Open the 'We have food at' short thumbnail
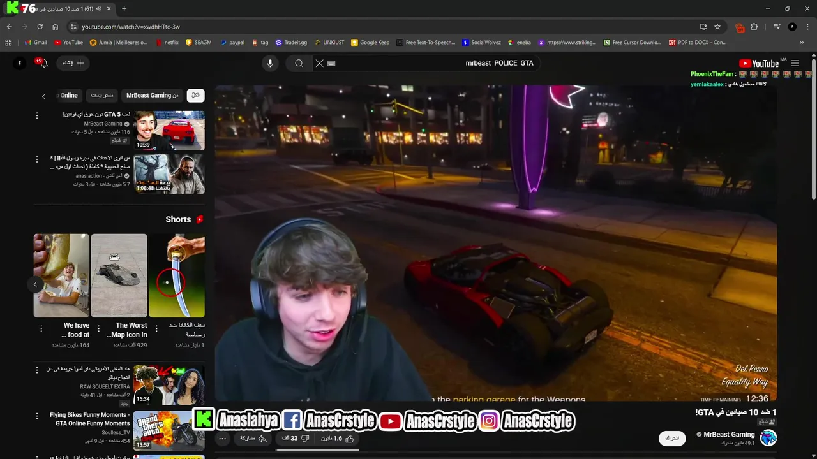The image size is (817, 459). click(61, 275)
